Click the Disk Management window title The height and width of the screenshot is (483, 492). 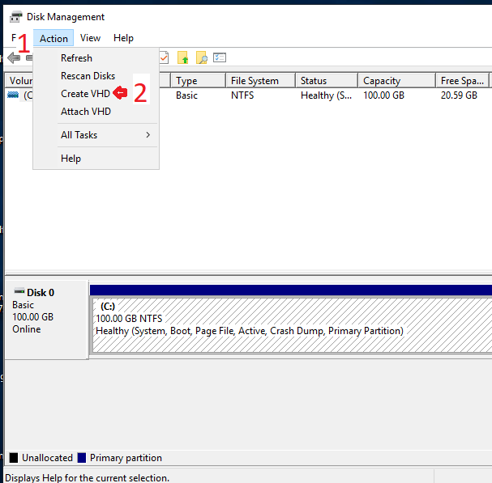point(66,17)
